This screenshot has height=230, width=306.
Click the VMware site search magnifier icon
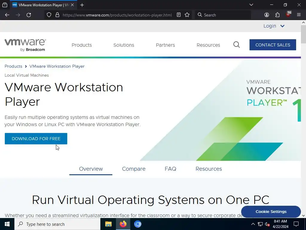click(x=237, y=45)
